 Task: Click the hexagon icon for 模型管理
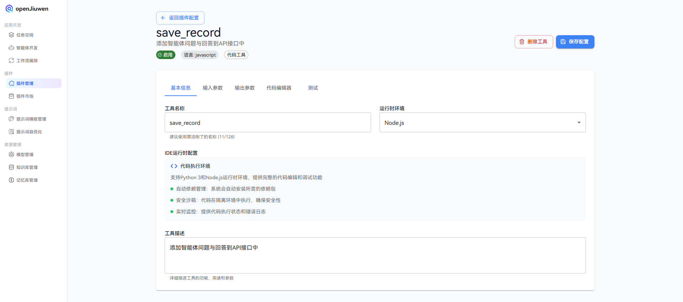tap(11, 154)
